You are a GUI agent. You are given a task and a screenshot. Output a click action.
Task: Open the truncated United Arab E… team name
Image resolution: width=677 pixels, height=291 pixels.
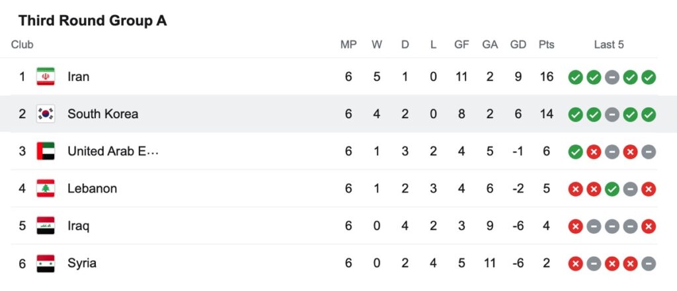click(x=113, y=151)
